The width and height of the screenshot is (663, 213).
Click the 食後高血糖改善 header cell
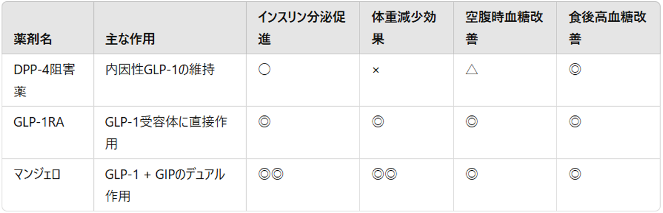[x=607, y=28]
